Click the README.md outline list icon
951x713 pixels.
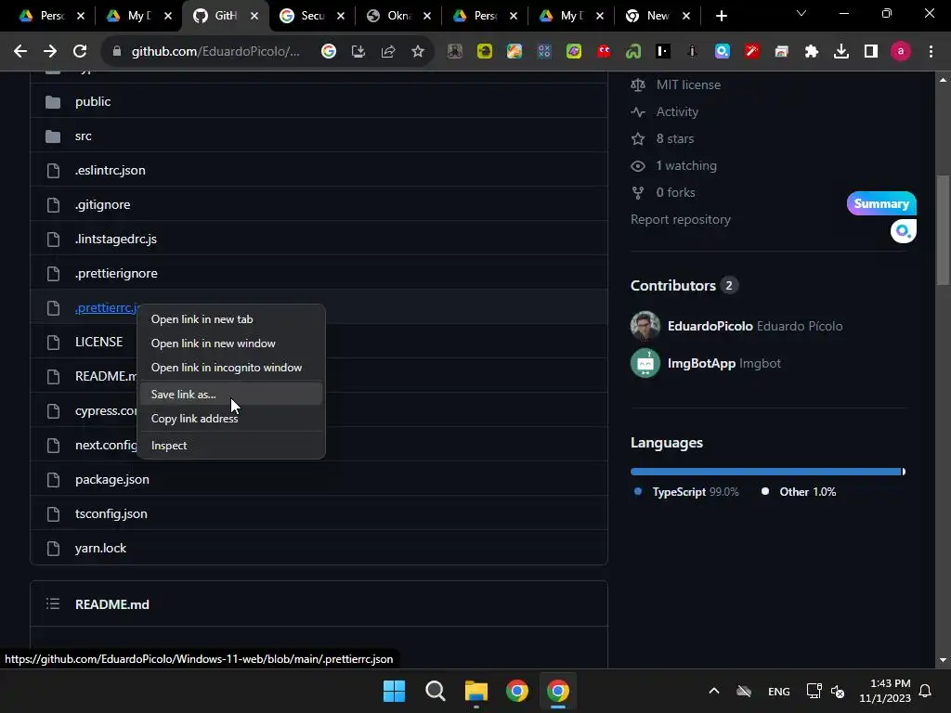pyautogui.click(x=53, y=603)
